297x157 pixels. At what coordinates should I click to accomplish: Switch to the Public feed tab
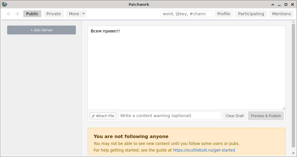pos(32,14)
